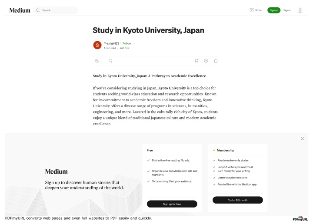Image resolution: width=313 pixels, height=221 pixels.
Task: Click the "1 min read" text
Action: click(110, 48)
